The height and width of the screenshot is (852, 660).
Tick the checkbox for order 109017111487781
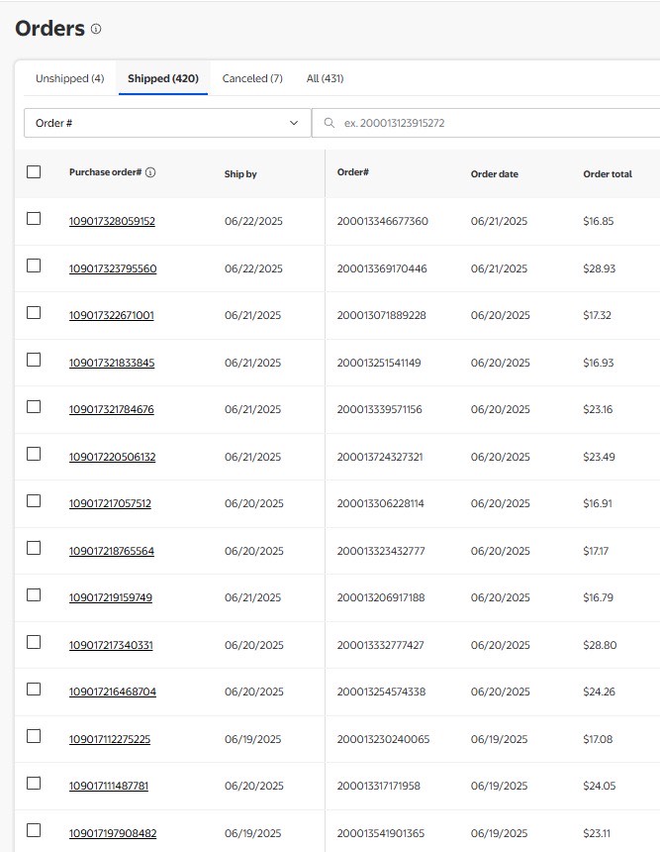click(x=34, y=783)
